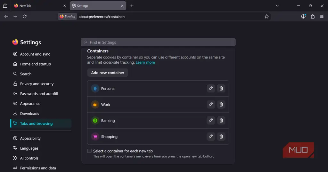The height and width of the screenshot is (172, 328).
Task: Open a new tab with plus button
Action: [132, 6]
